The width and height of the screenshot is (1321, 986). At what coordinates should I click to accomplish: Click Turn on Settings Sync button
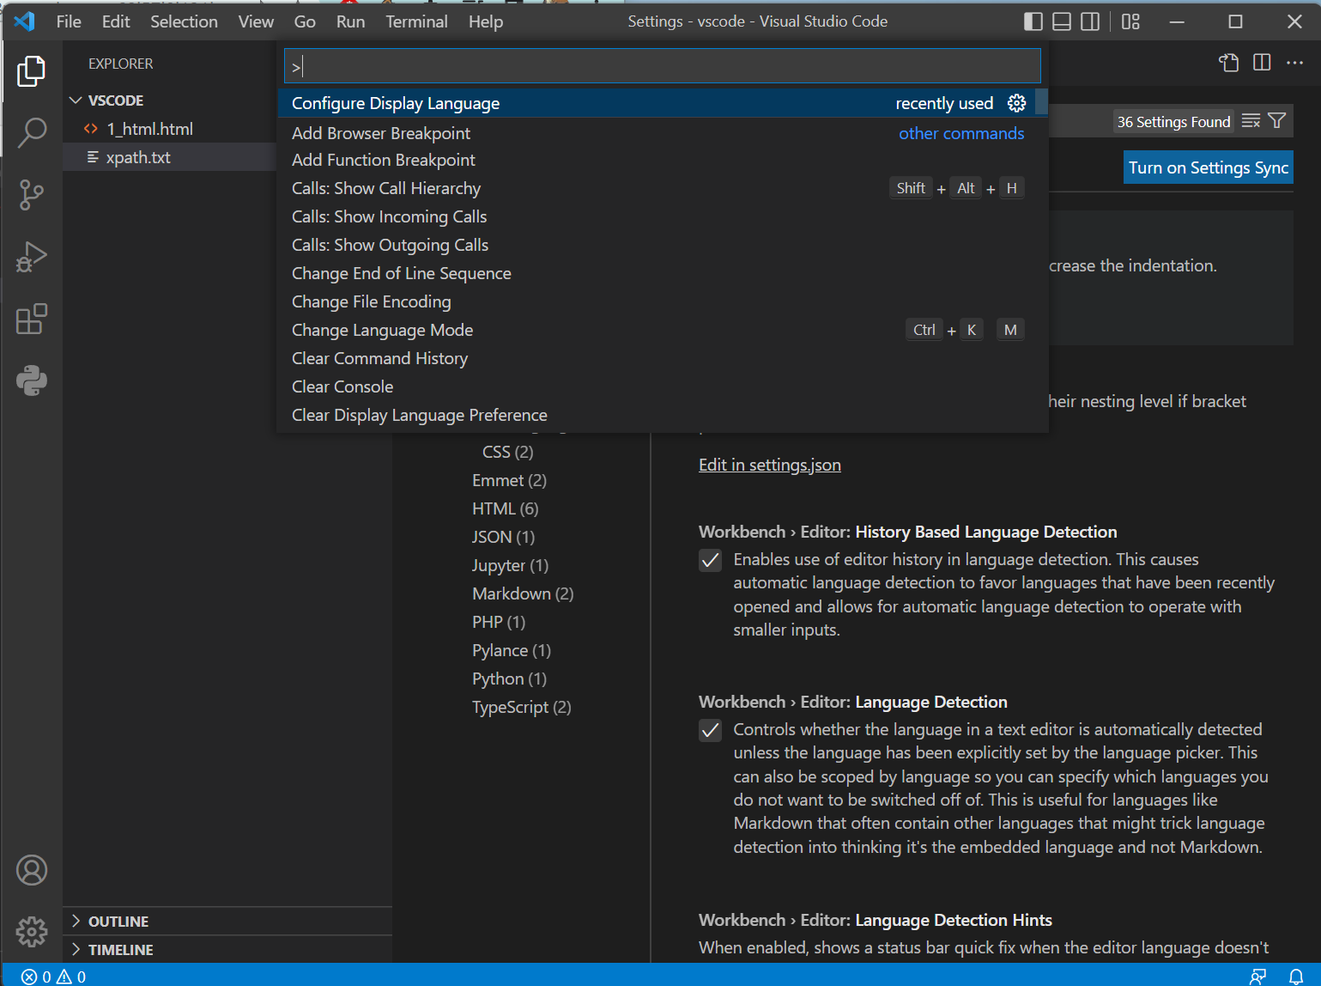1209,167
